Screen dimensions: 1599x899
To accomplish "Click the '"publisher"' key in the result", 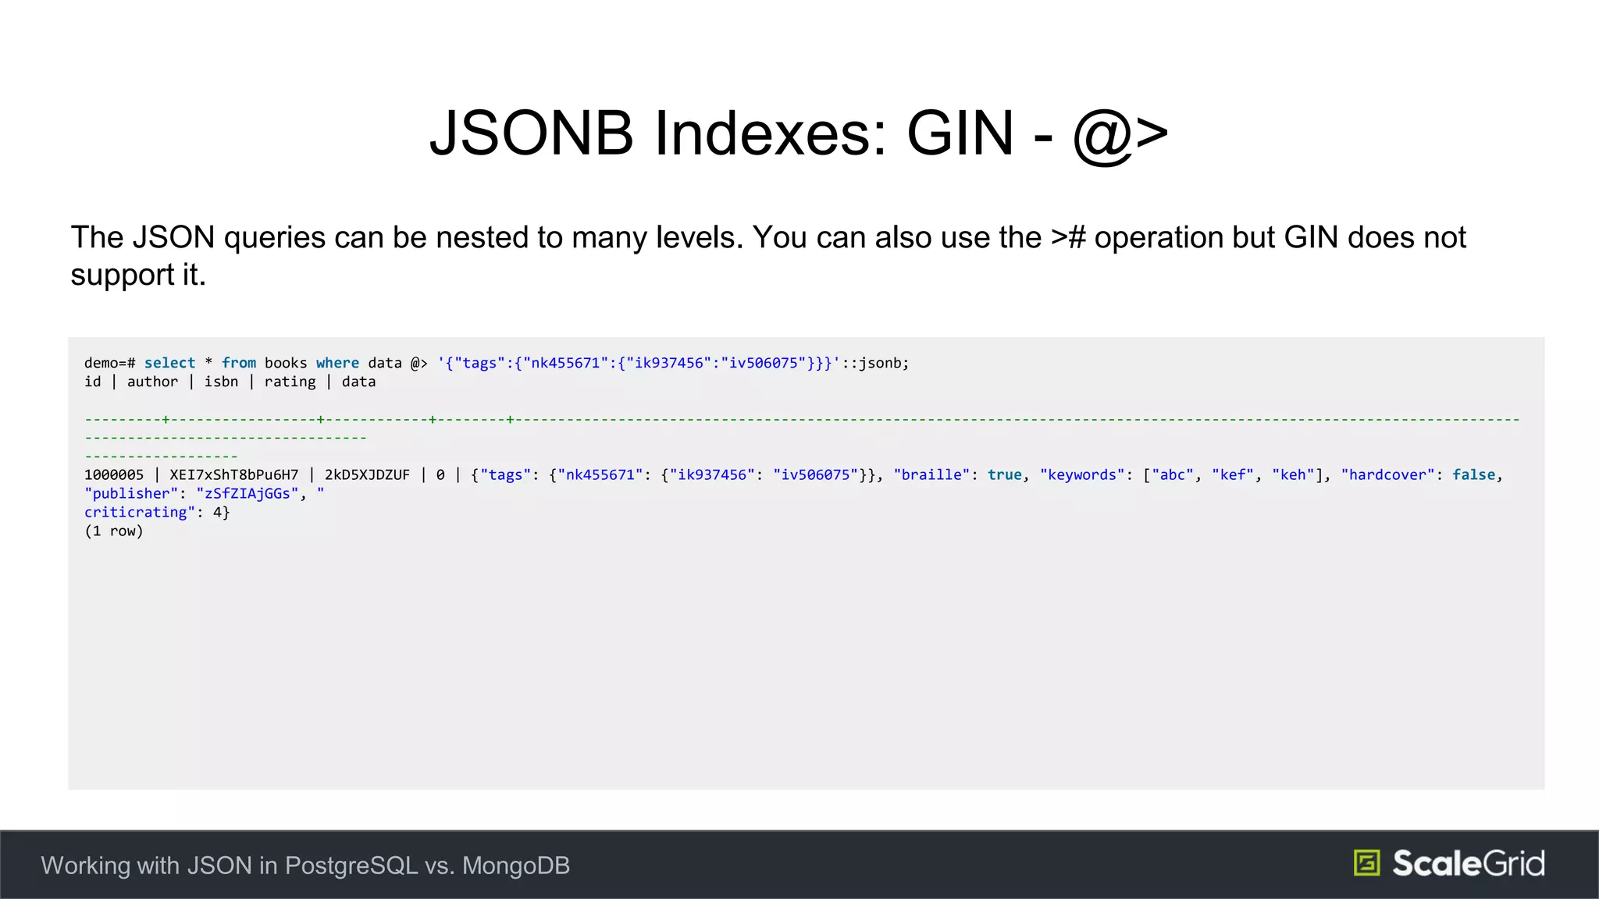I will click(x=132, y=493).
